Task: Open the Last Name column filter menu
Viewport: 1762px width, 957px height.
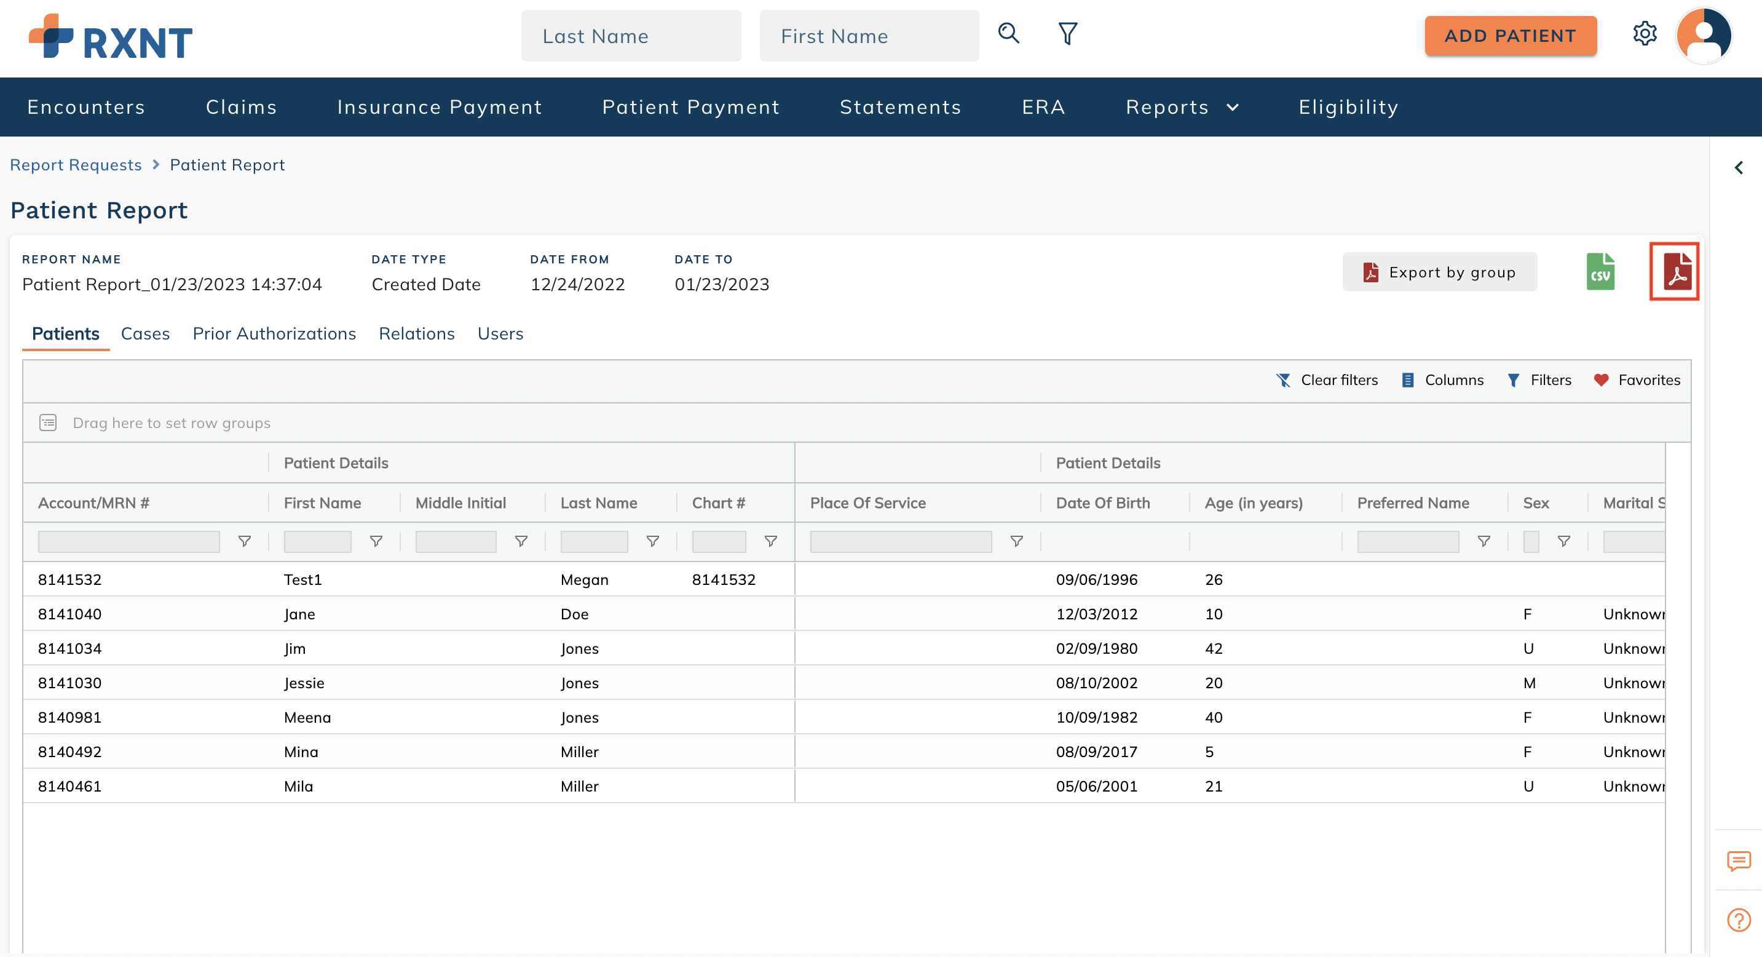Action: pyautogui.click(x=654, y=541)
